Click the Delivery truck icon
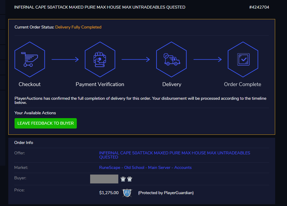This screenshot has height=206, width=287. tap(171, 59)
